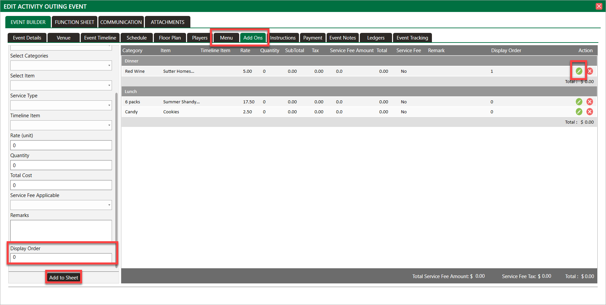606x305 pixels.
Task: Open the Menu sub-tab
Action: point(226,38)
